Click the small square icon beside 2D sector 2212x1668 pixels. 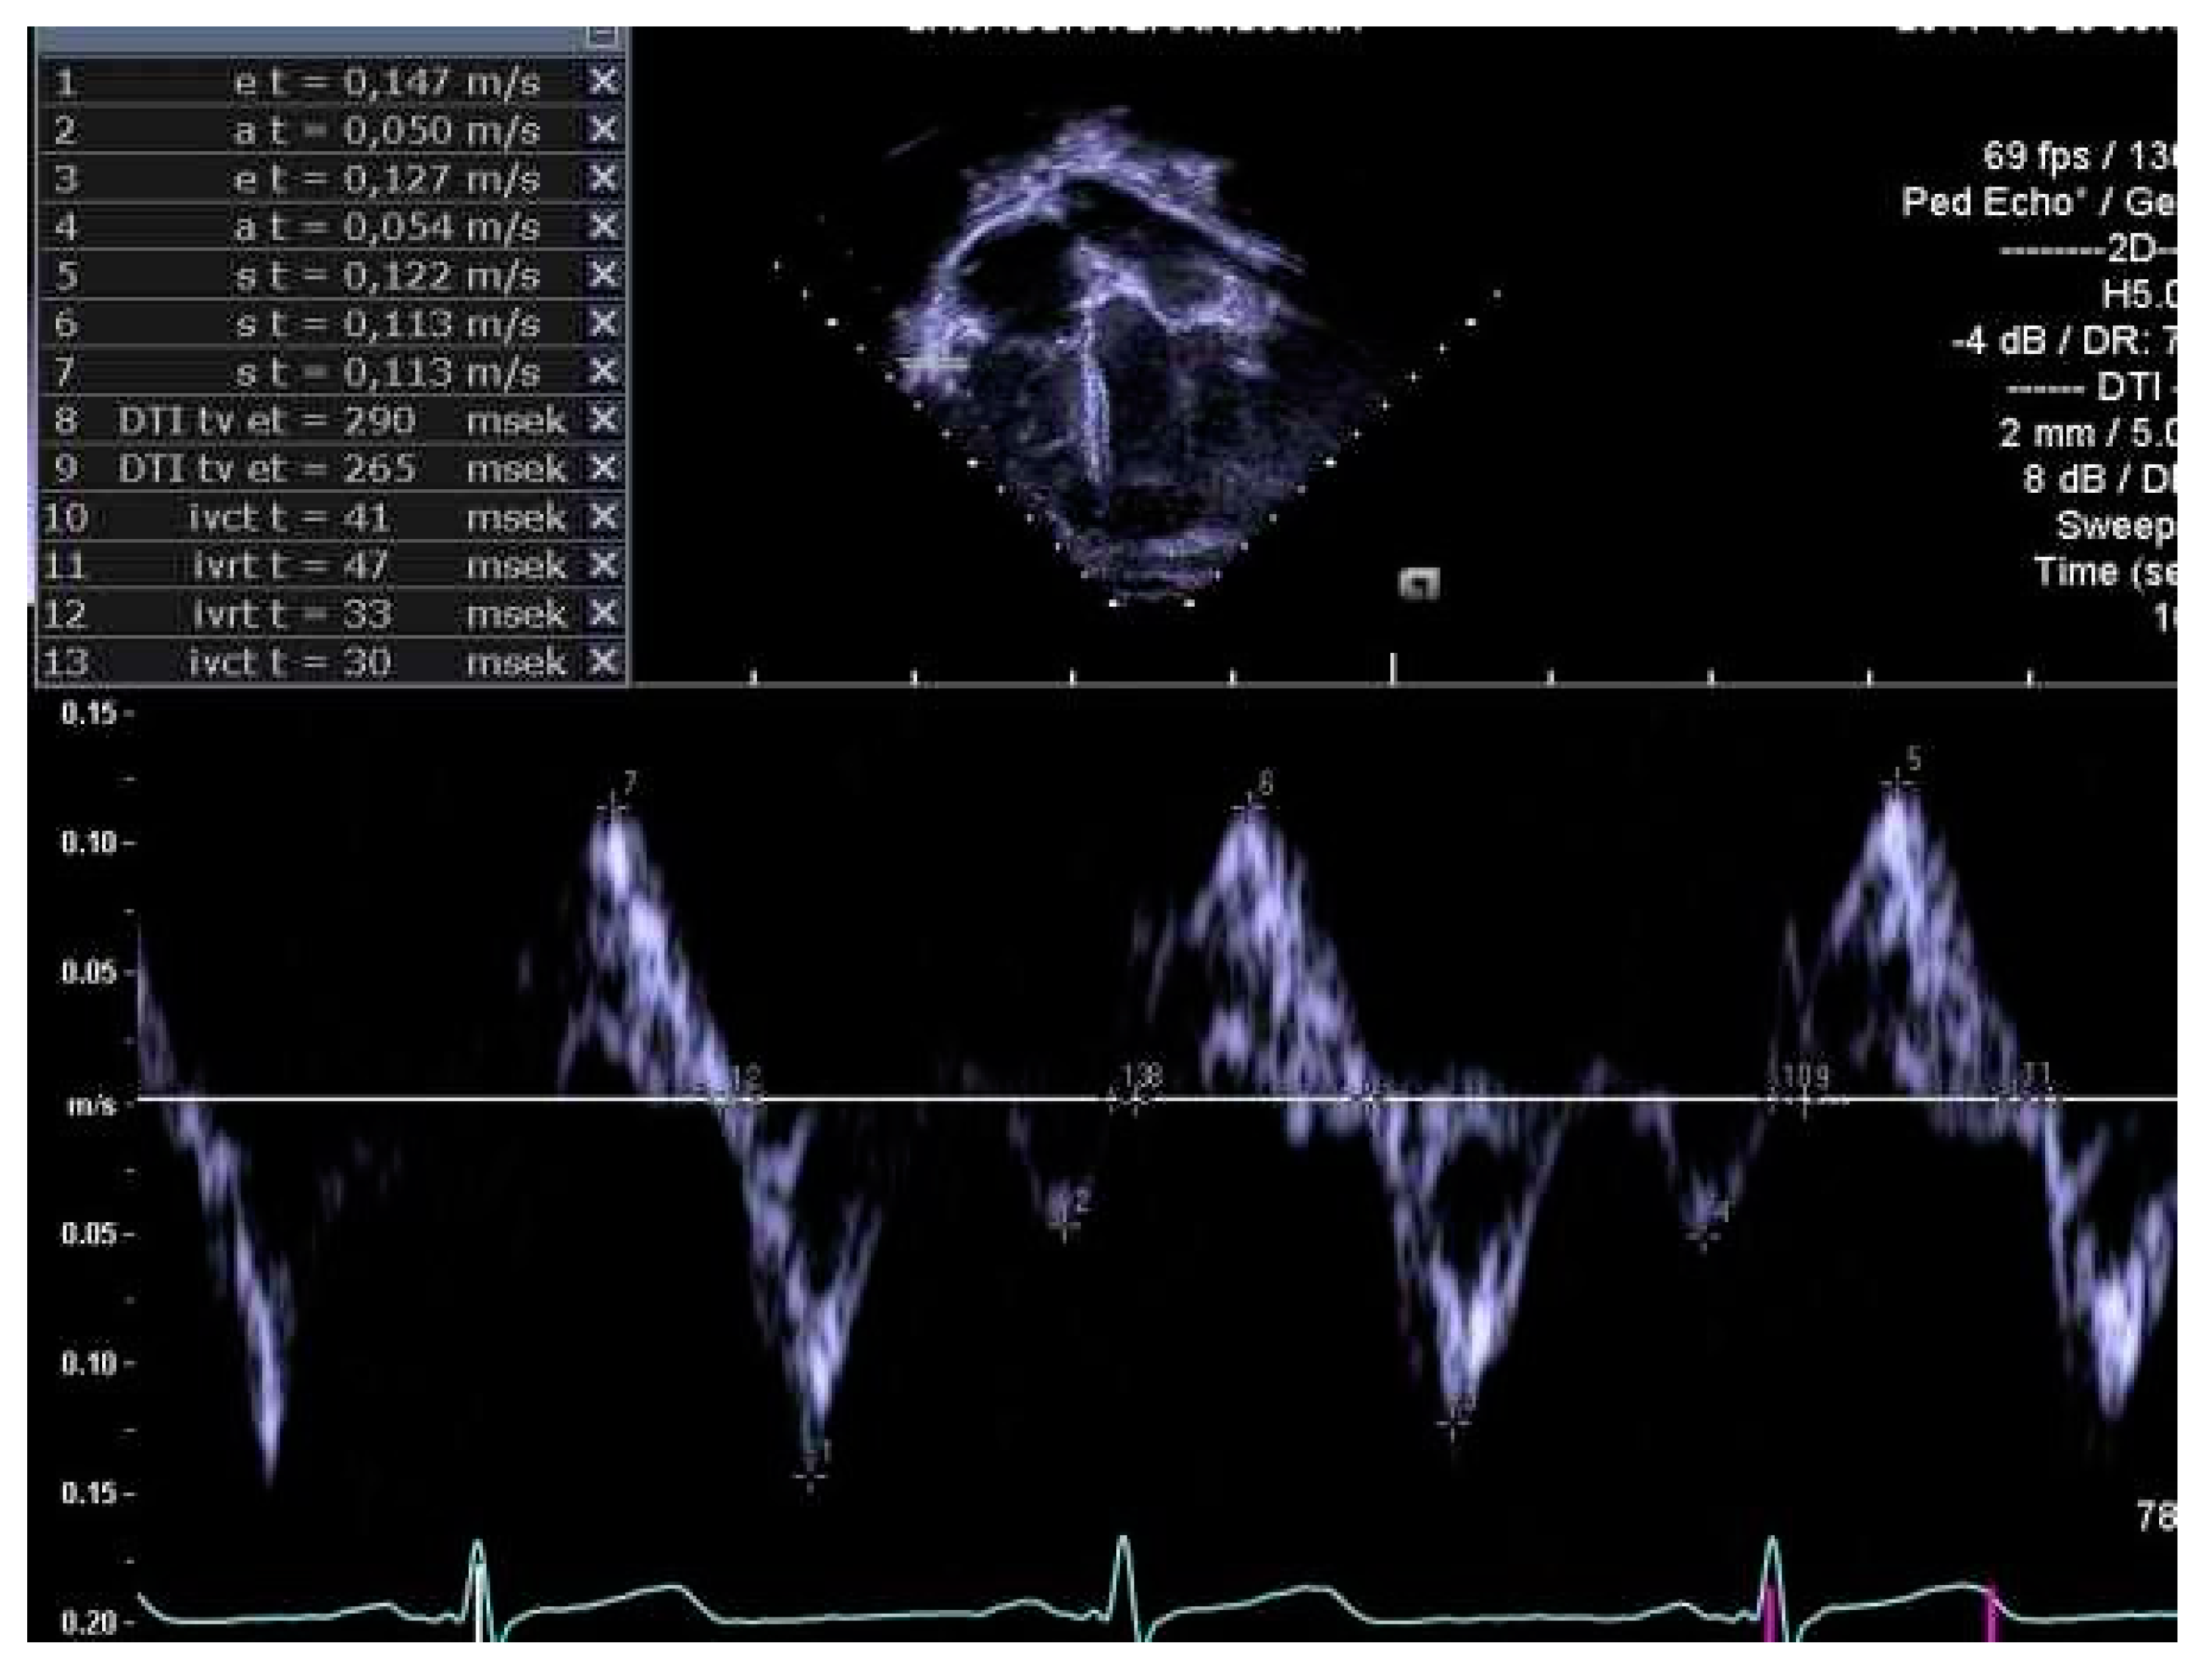1419,582
